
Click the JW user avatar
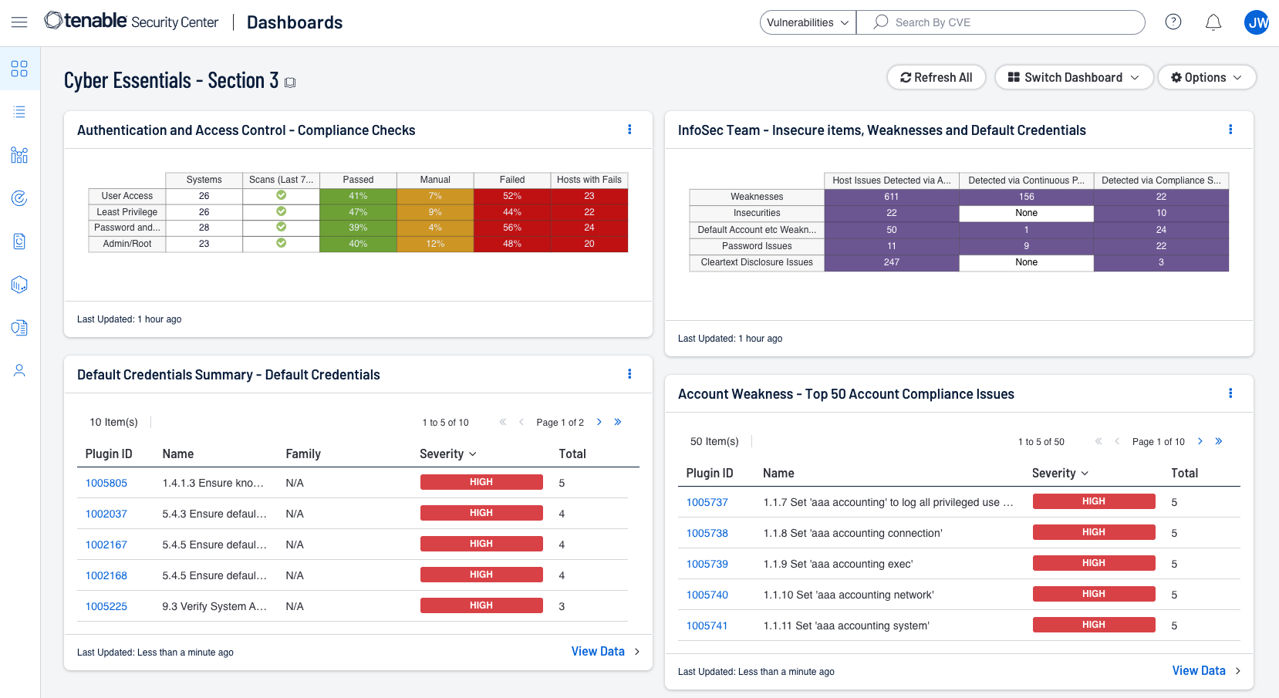click(1257, 22)
